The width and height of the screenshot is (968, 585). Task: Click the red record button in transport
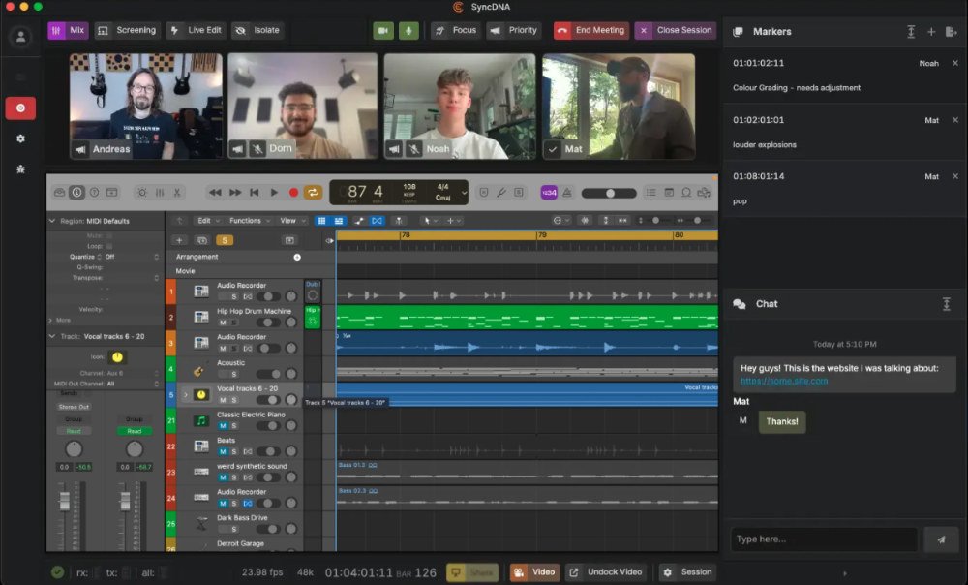click(x=294, y=193)
